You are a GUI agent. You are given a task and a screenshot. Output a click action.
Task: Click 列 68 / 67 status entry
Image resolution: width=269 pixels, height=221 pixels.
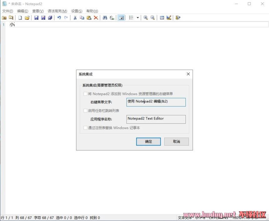tap(23, 218)
